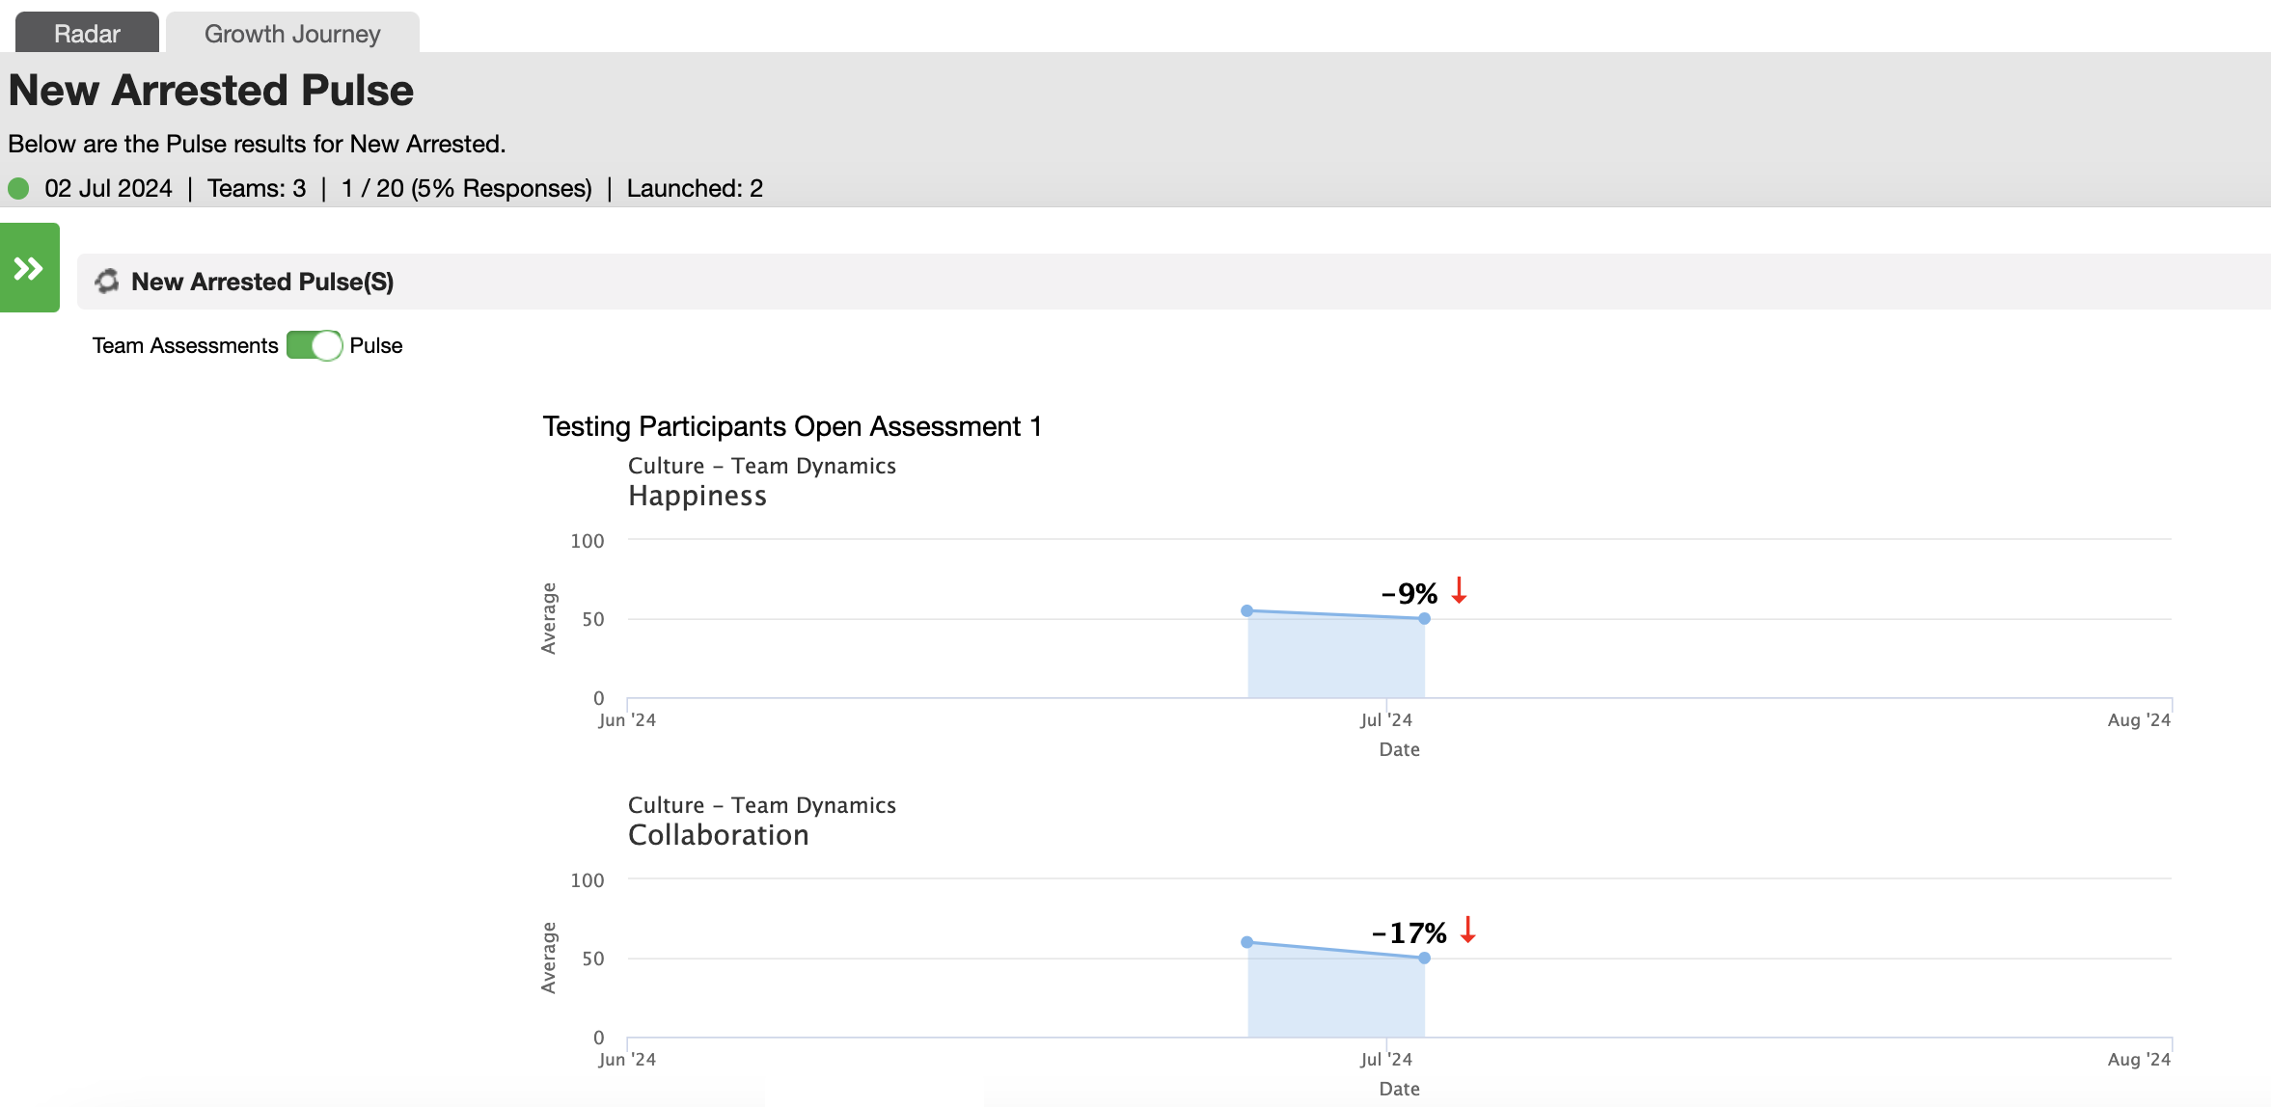Click the Collaboration chart title

719,835
